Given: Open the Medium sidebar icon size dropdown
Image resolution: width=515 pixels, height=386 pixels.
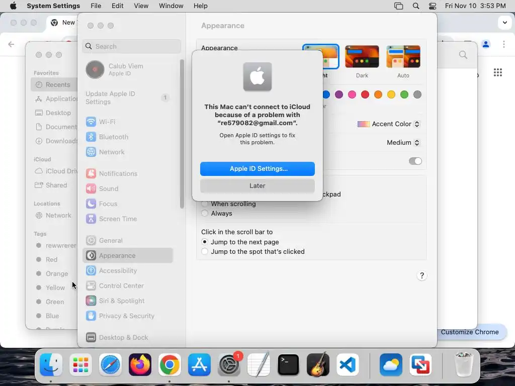Looking at the screenshot, I should tap(403, 142).
